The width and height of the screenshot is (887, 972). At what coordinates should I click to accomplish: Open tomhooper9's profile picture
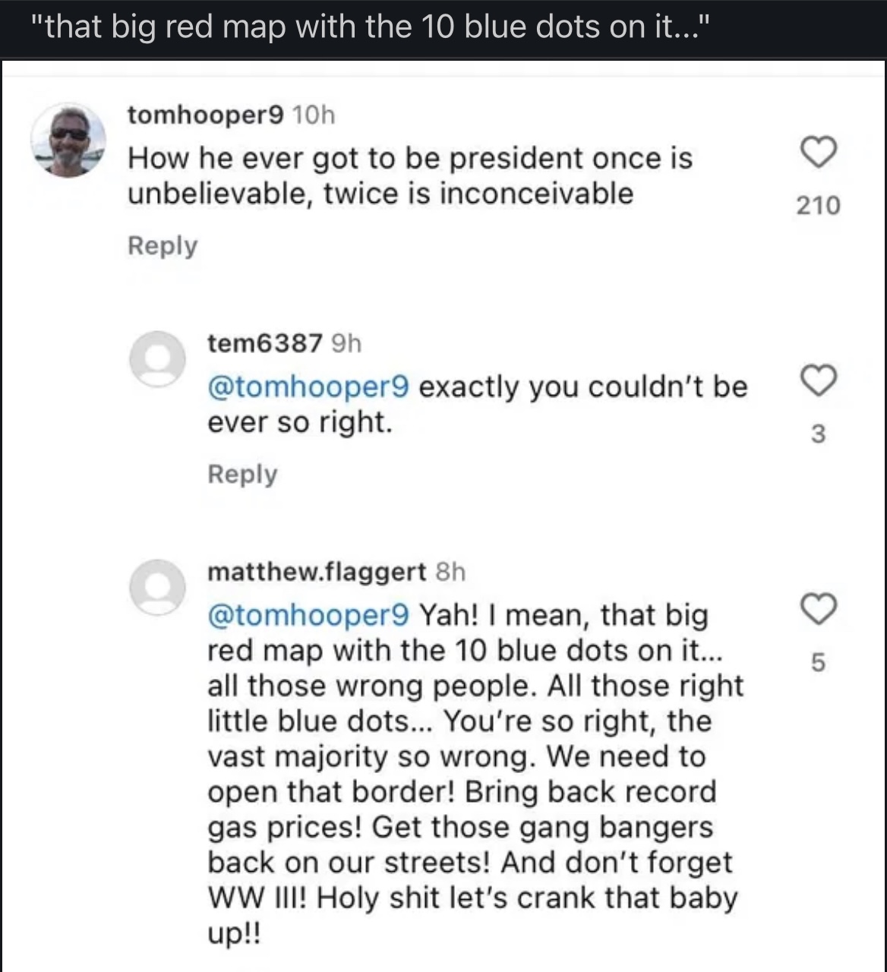(x=68, y=140)
